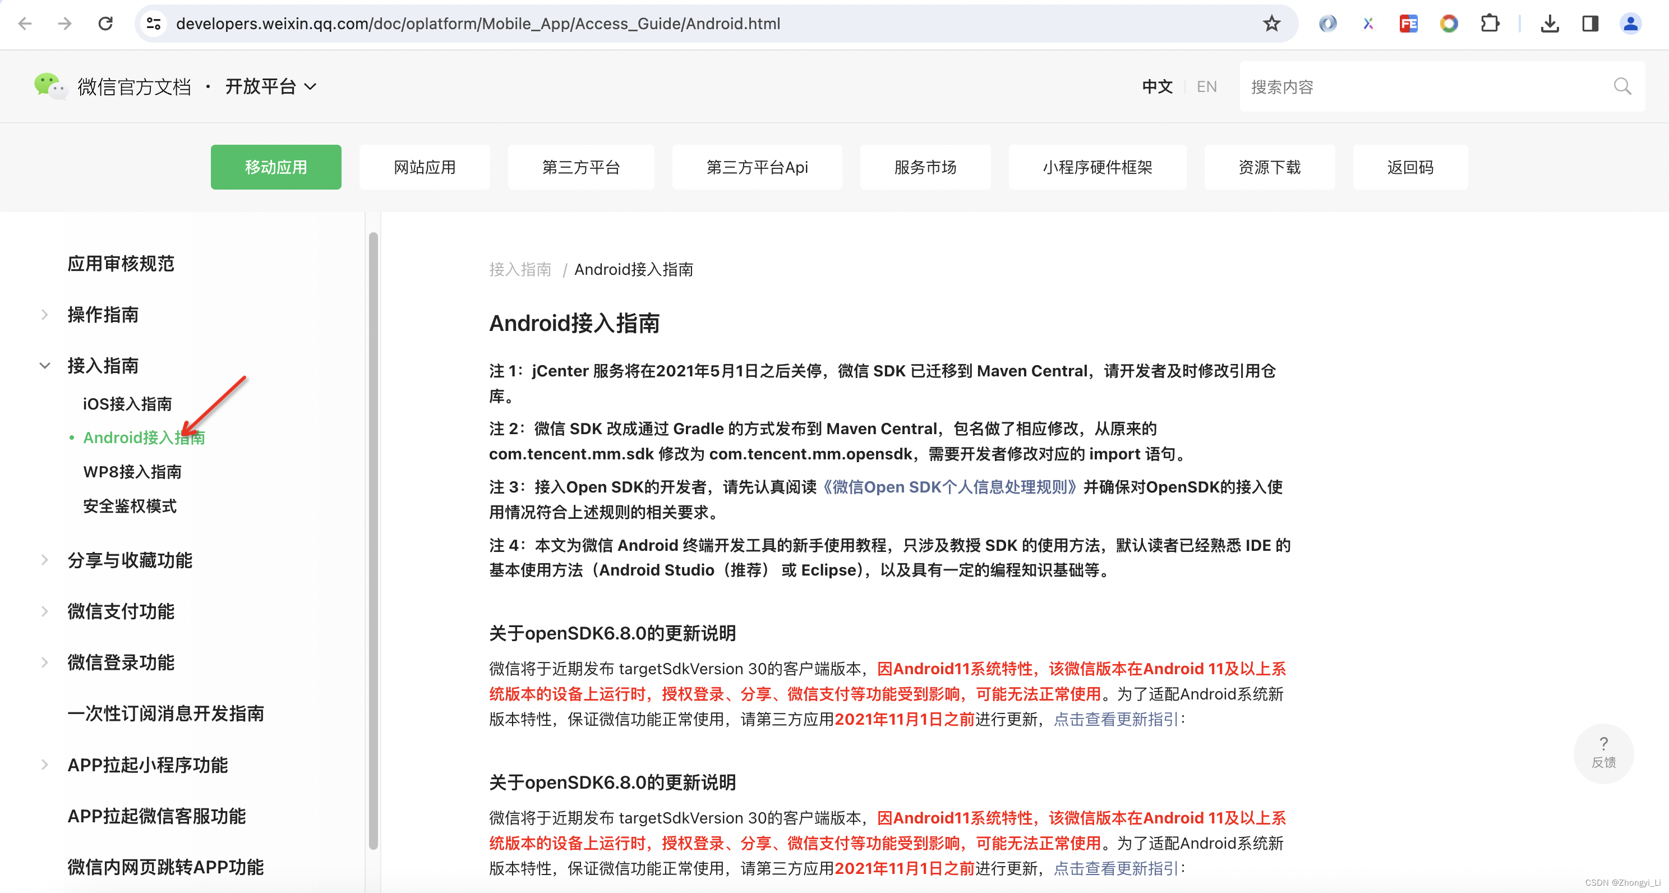Open the 开放平台 dropdown menu
This screenshot has width=1669, height=893.
coord(271,86)
